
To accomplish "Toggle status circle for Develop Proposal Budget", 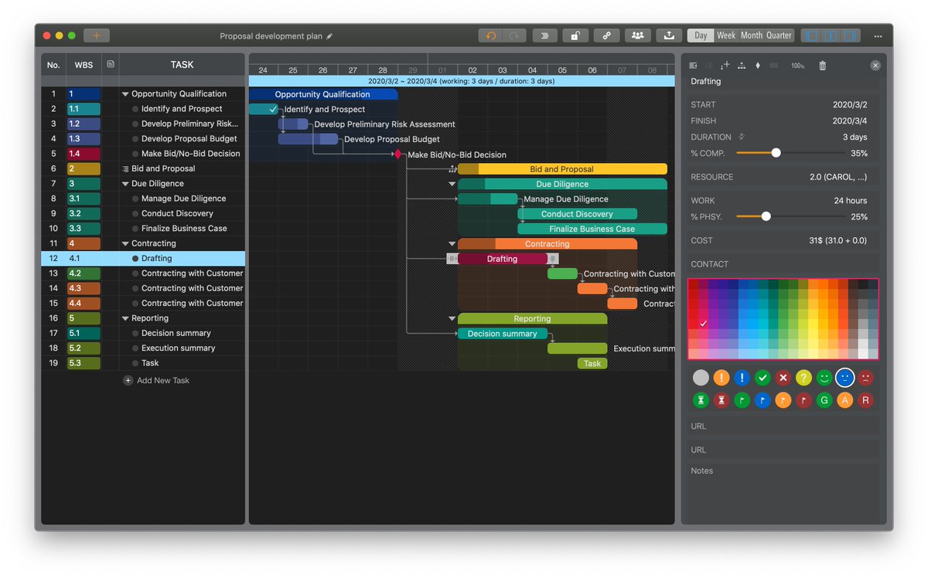I will pos(135,139).
